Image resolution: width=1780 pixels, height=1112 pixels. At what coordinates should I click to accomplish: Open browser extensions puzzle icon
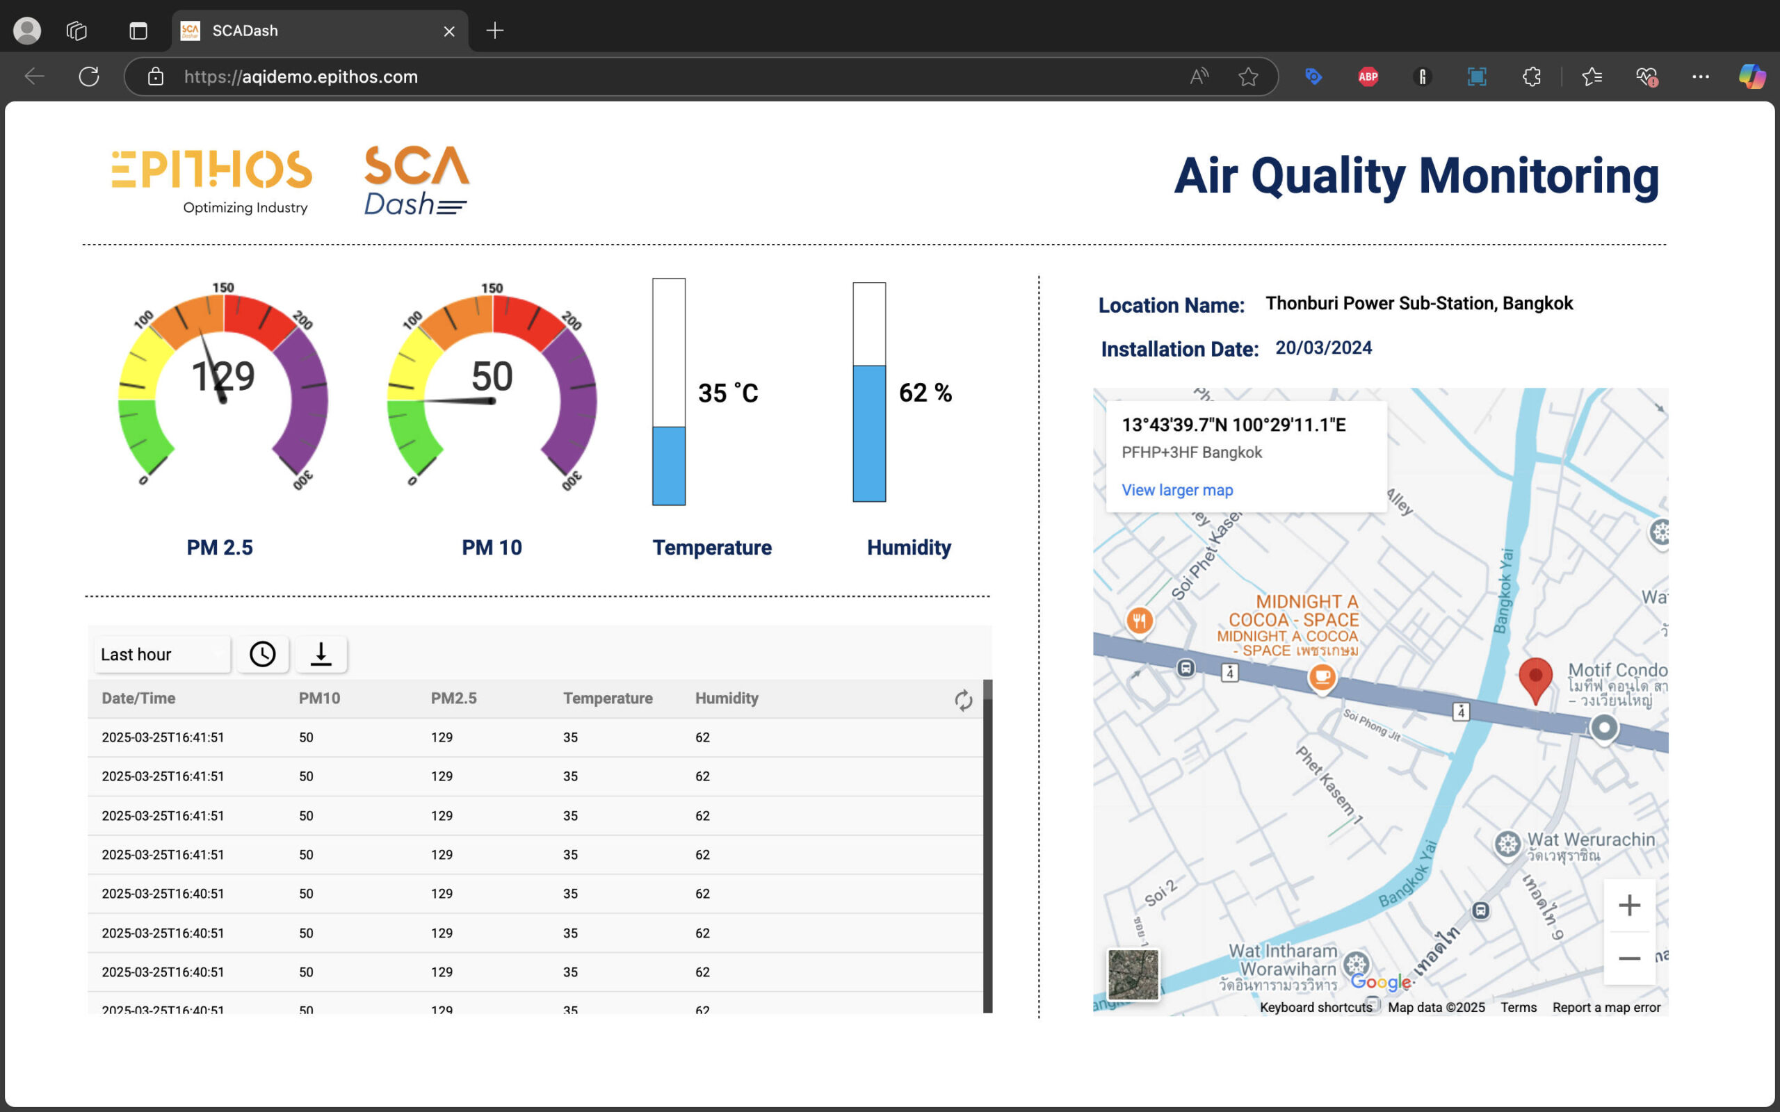(1531, 76)
